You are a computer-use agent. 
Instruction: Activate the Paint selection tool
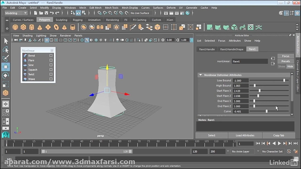(6, 58)
